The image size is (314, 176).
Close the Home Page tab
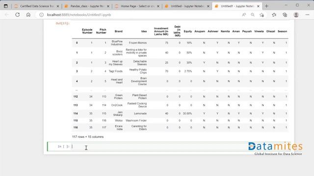tap(158, 6)
